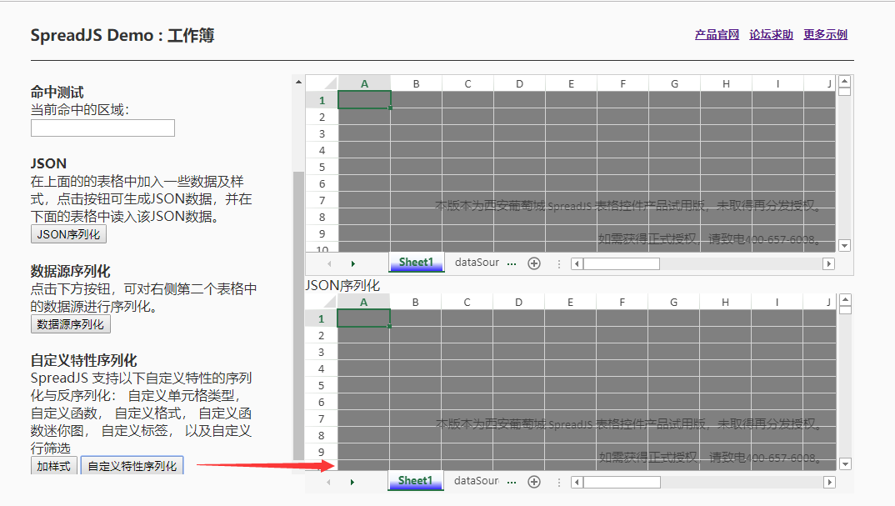Click the 加样式 button
The image size is (895, 506).
[x=53, y=466]
